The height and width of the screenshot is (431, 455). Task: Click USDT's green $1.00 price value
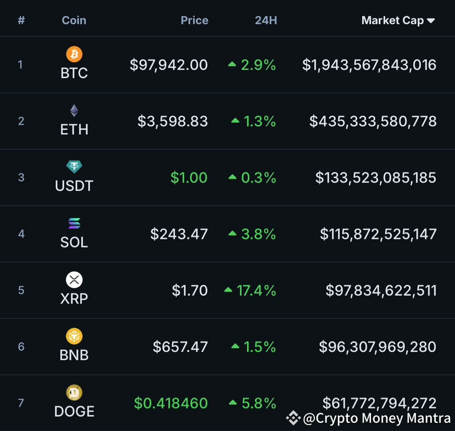(x=189, y=178)
